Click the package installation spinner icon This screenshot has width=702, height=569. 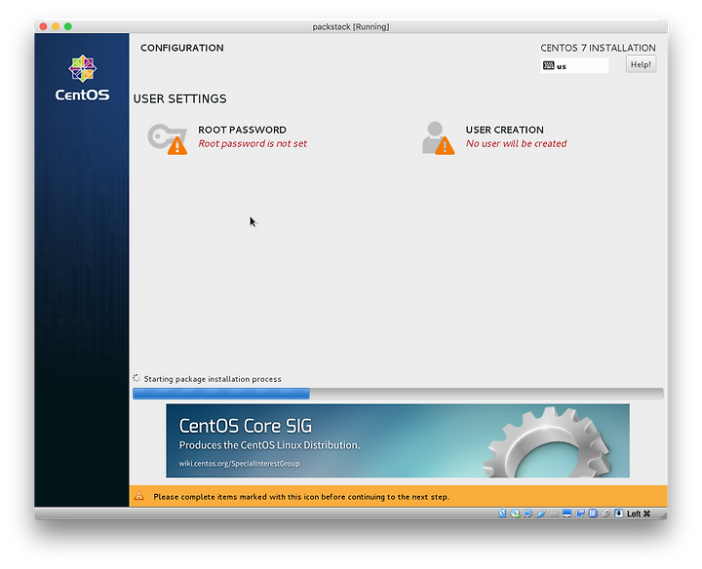coord(136,378)
